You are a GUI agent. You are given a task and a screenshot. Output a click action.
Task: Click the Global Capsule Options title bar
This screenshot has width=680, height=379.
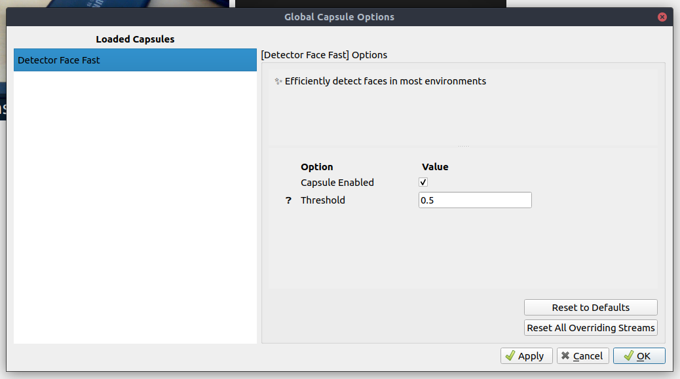(339, 17)
